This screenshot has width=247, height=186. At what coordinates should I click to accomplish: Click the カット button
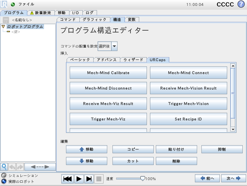(133, 161)
